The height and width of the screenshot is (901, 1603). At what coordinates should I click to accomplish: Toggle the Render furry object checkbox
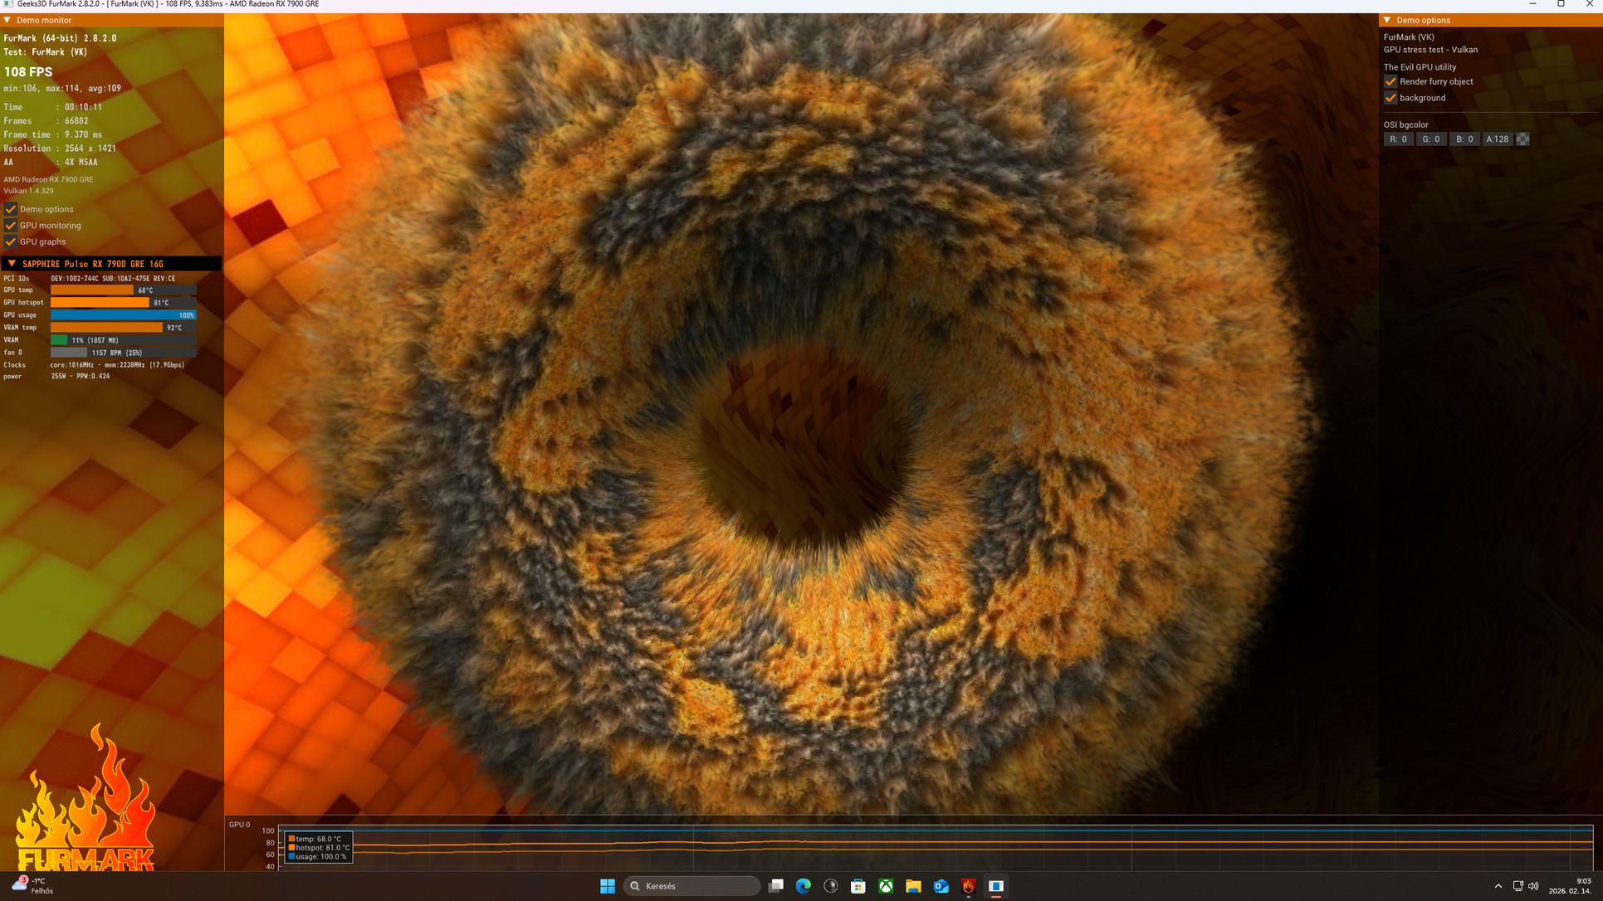point(1390,81)
